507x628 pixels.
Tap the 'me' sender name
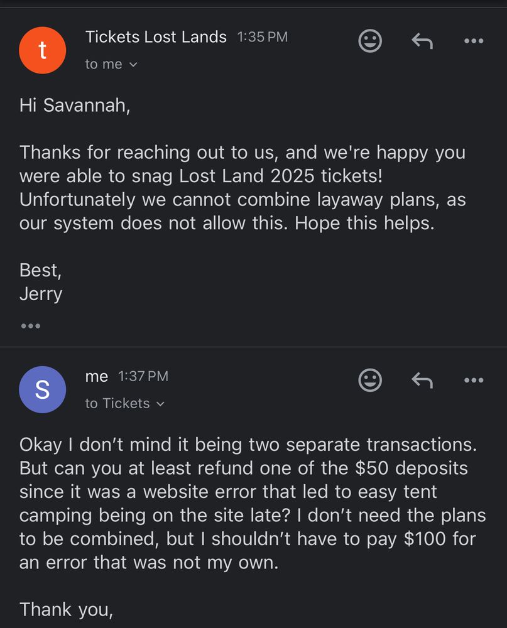97,376
